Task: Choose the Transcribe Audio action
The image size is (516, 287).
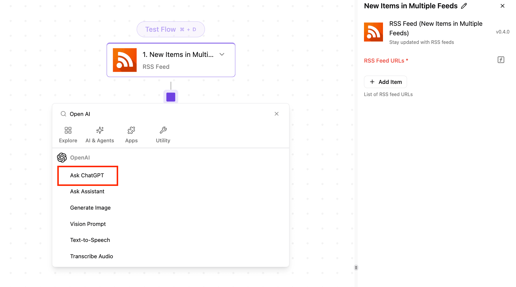Action: point(91,256)
